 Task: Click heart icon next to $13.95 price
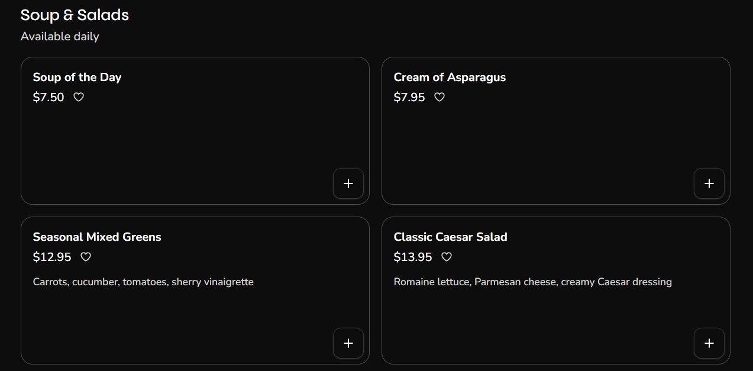(x=447, y=257)
